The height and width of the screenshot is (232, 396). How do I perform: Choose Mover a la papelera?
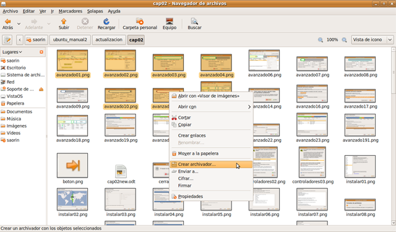(211, 153)
